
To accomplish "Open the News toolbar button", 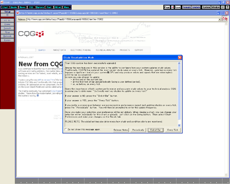I will tap(23, 7).
